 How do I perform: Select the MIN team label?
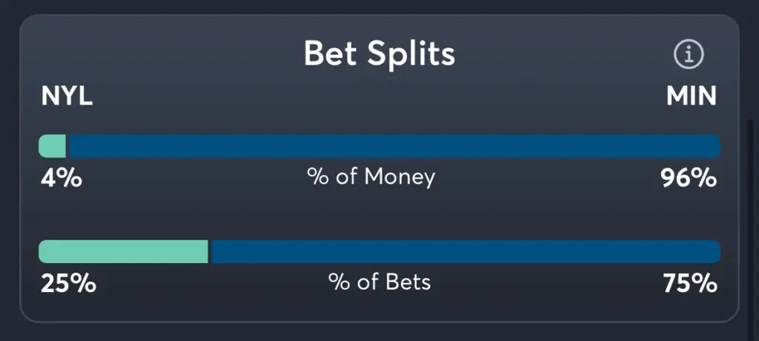692,97
